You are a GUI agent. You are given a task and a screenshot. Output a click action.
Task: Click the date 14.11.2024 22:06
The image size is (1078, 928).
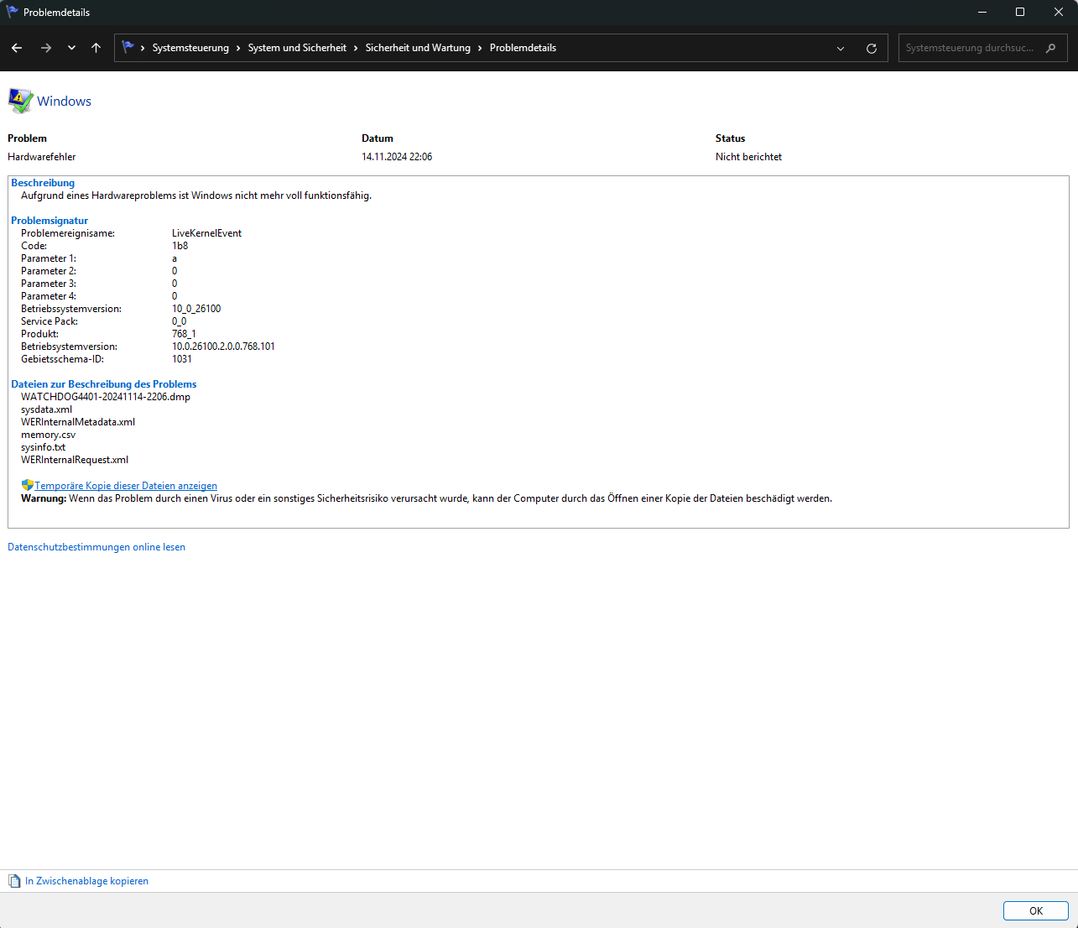click(397, 157)
